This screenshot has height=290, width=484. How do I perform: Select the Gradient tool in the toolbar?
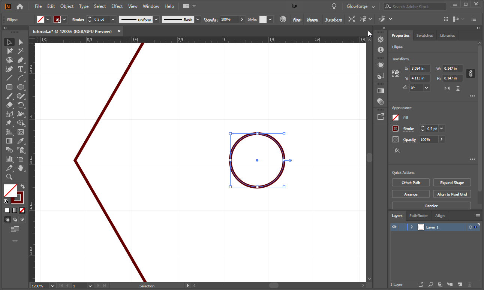coord(9,141)
